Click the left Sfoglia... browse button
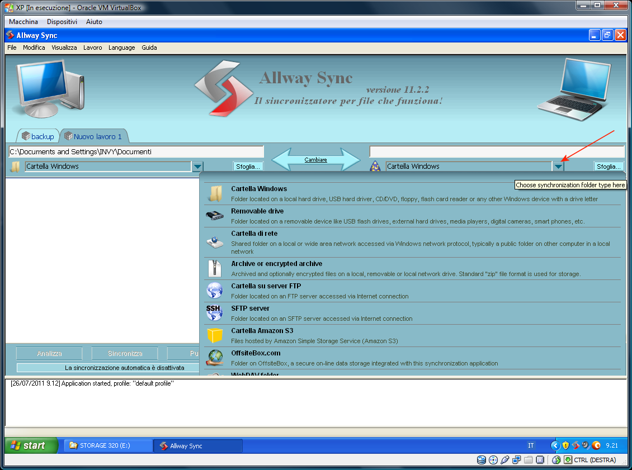 pyautogui.click(x=248, y=167)
